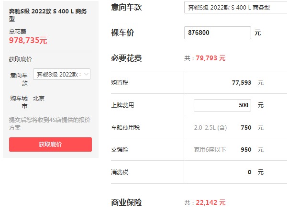
Task: Edit the 上牌费用 field showing 500
Action: (x=222, y=105)
